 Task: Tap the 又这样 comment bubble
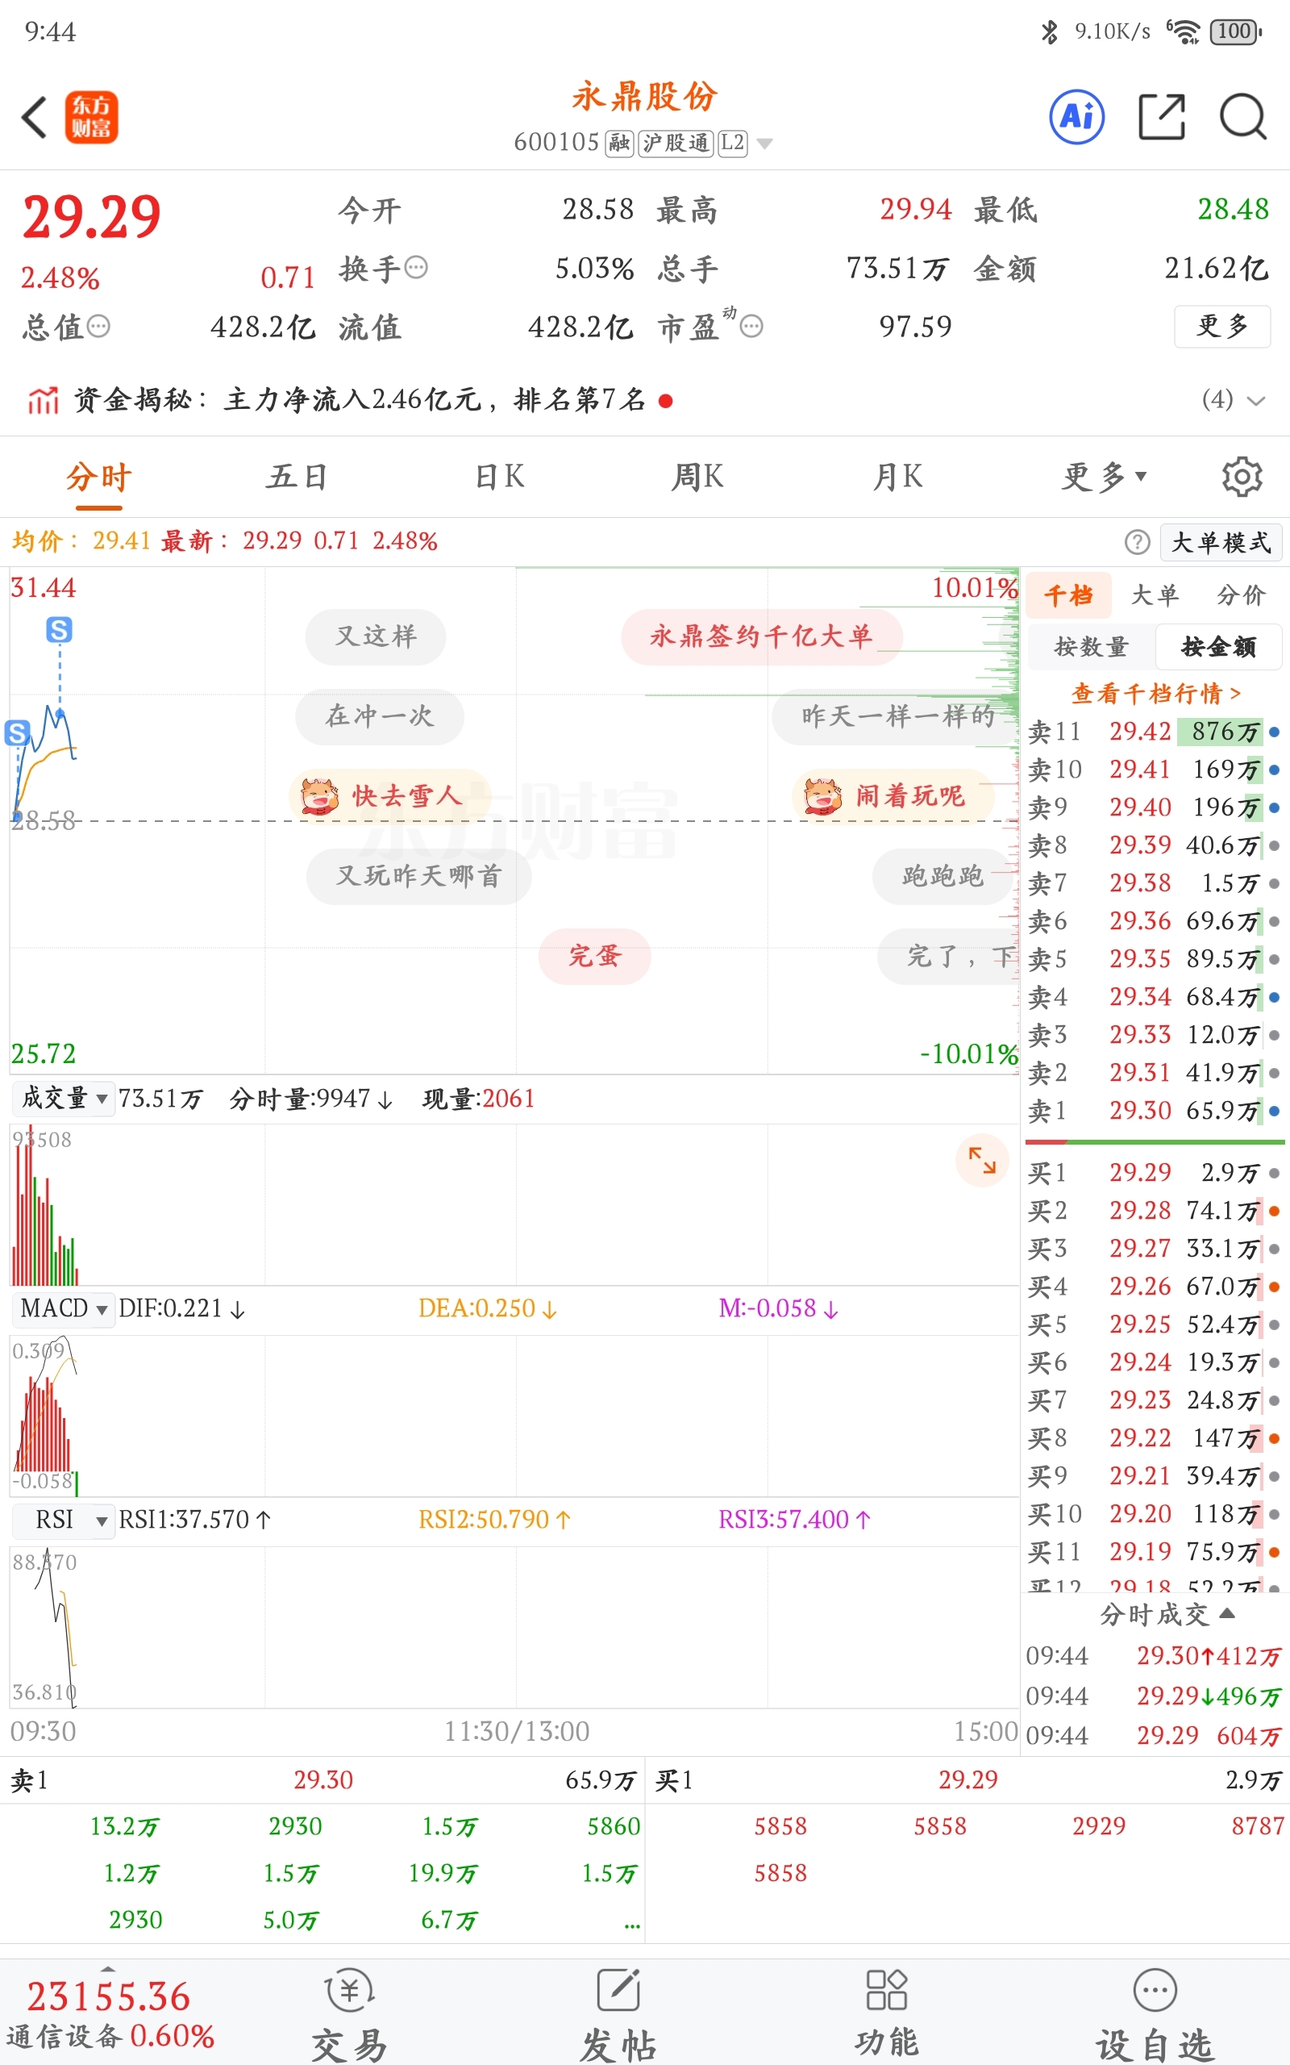[376, 636]
